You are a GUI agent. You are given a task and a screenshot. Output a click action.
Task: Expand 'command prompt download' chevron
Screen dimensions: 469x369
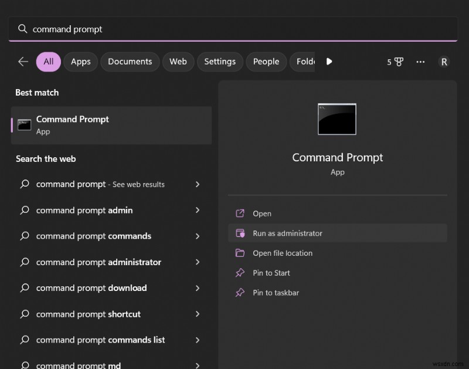point(198,288)
